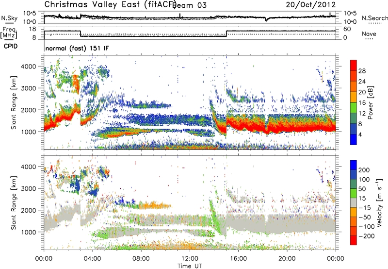The image size is (388, 269).
Task: Click the '2000' tick in the velocity panel
Action: point(28,210)
